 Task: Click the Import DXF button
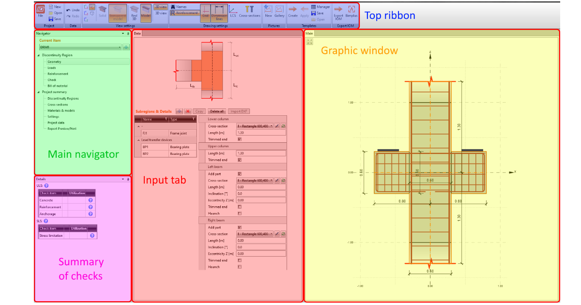coord(238,111)
